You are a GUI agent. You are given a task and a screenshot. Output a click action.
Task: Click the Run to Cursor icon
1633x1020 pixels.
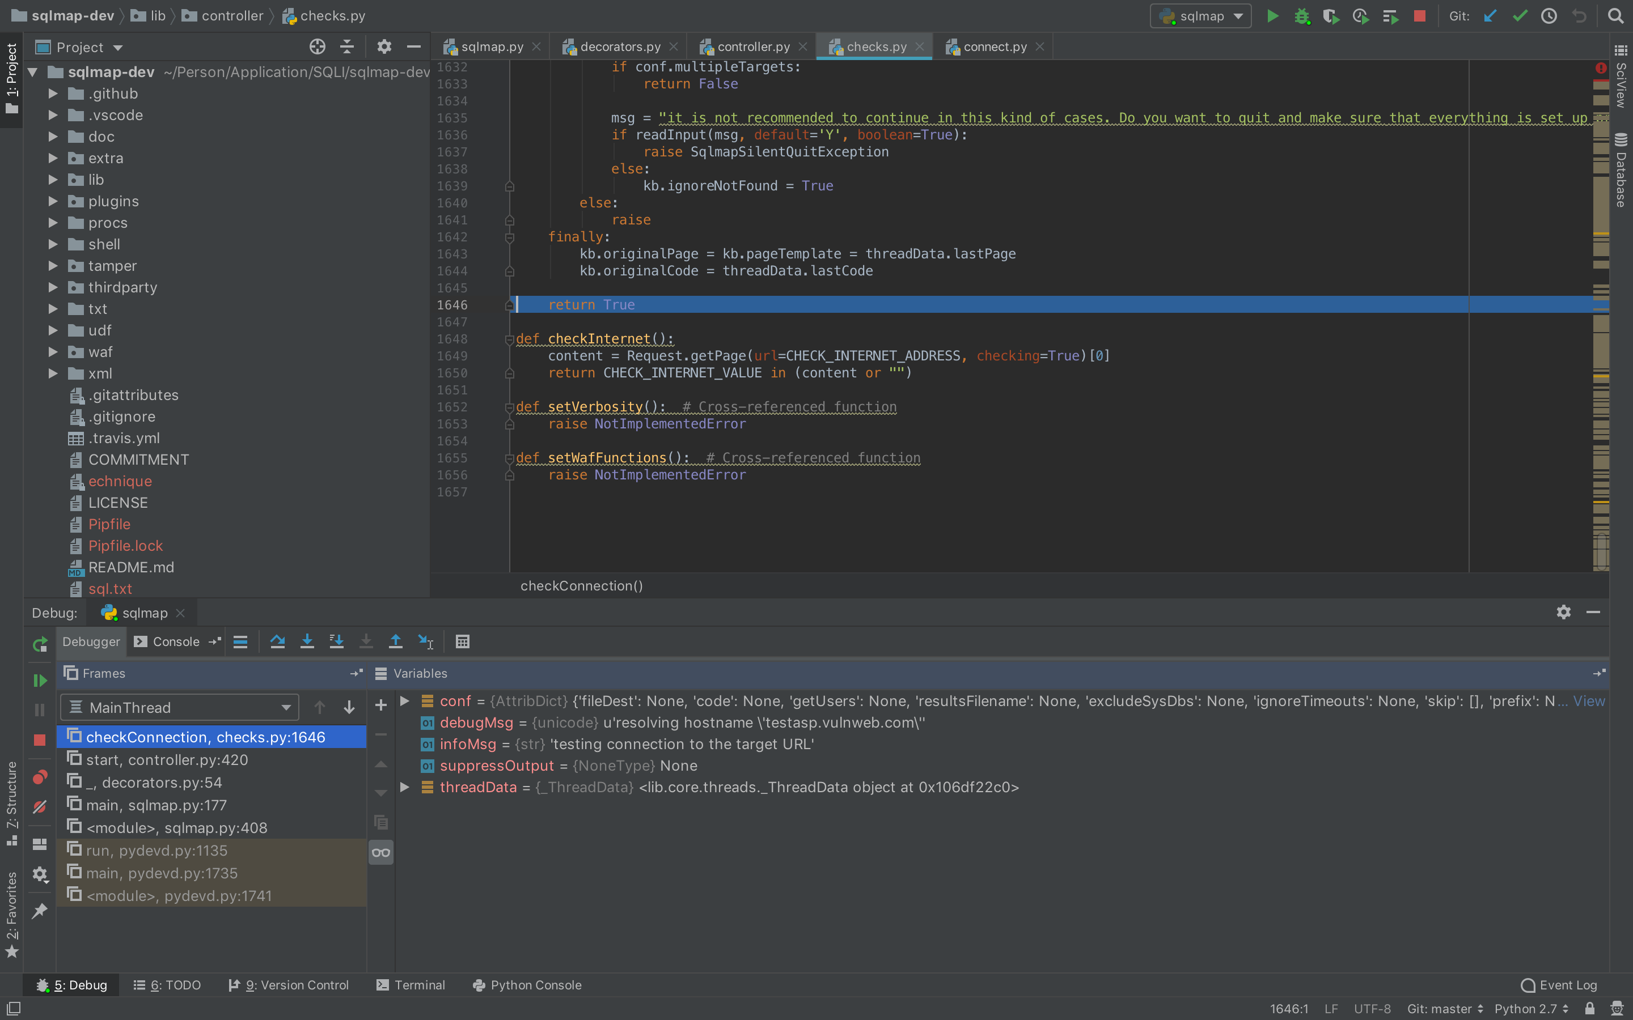425,641
